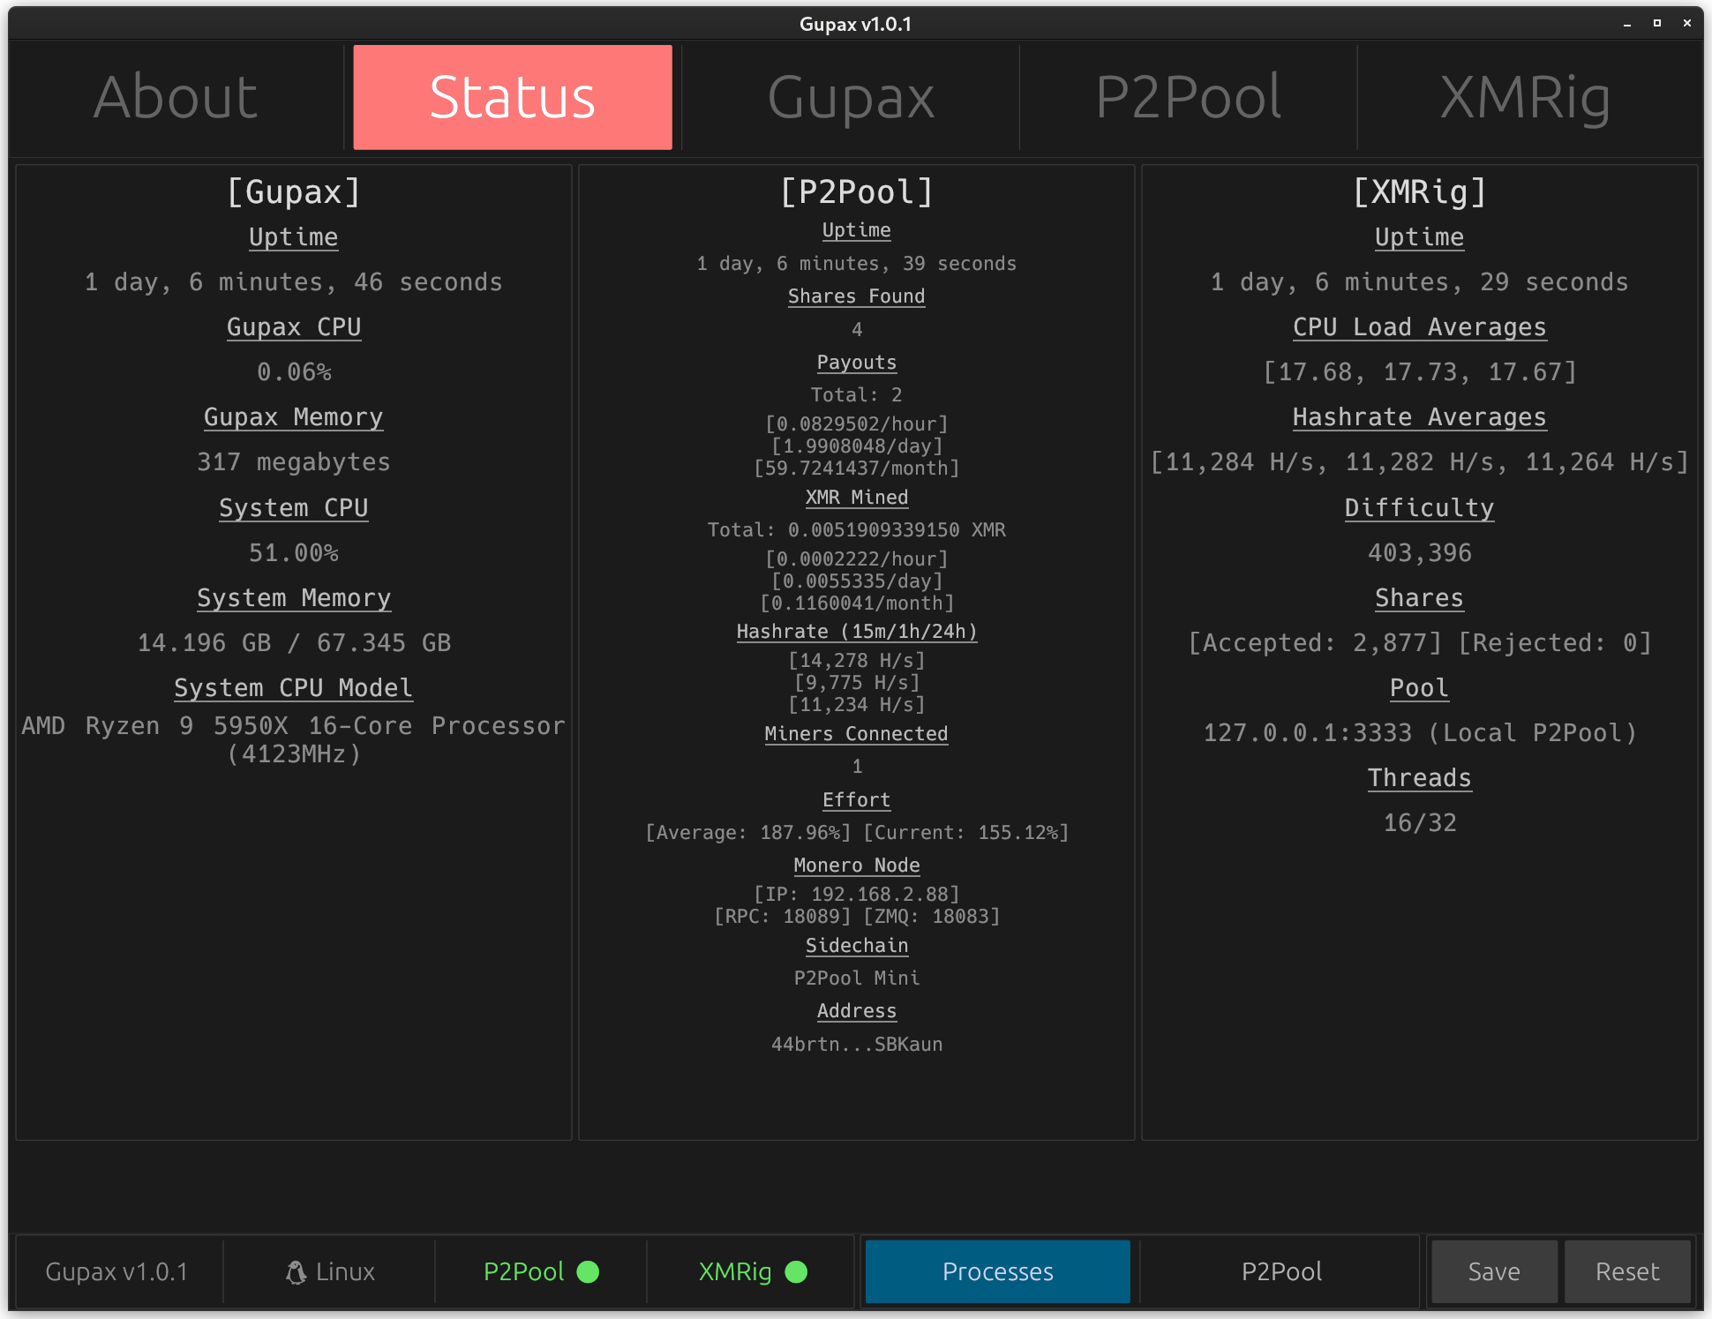Click the Hashrate (15m/1h/24h) label

857,631
